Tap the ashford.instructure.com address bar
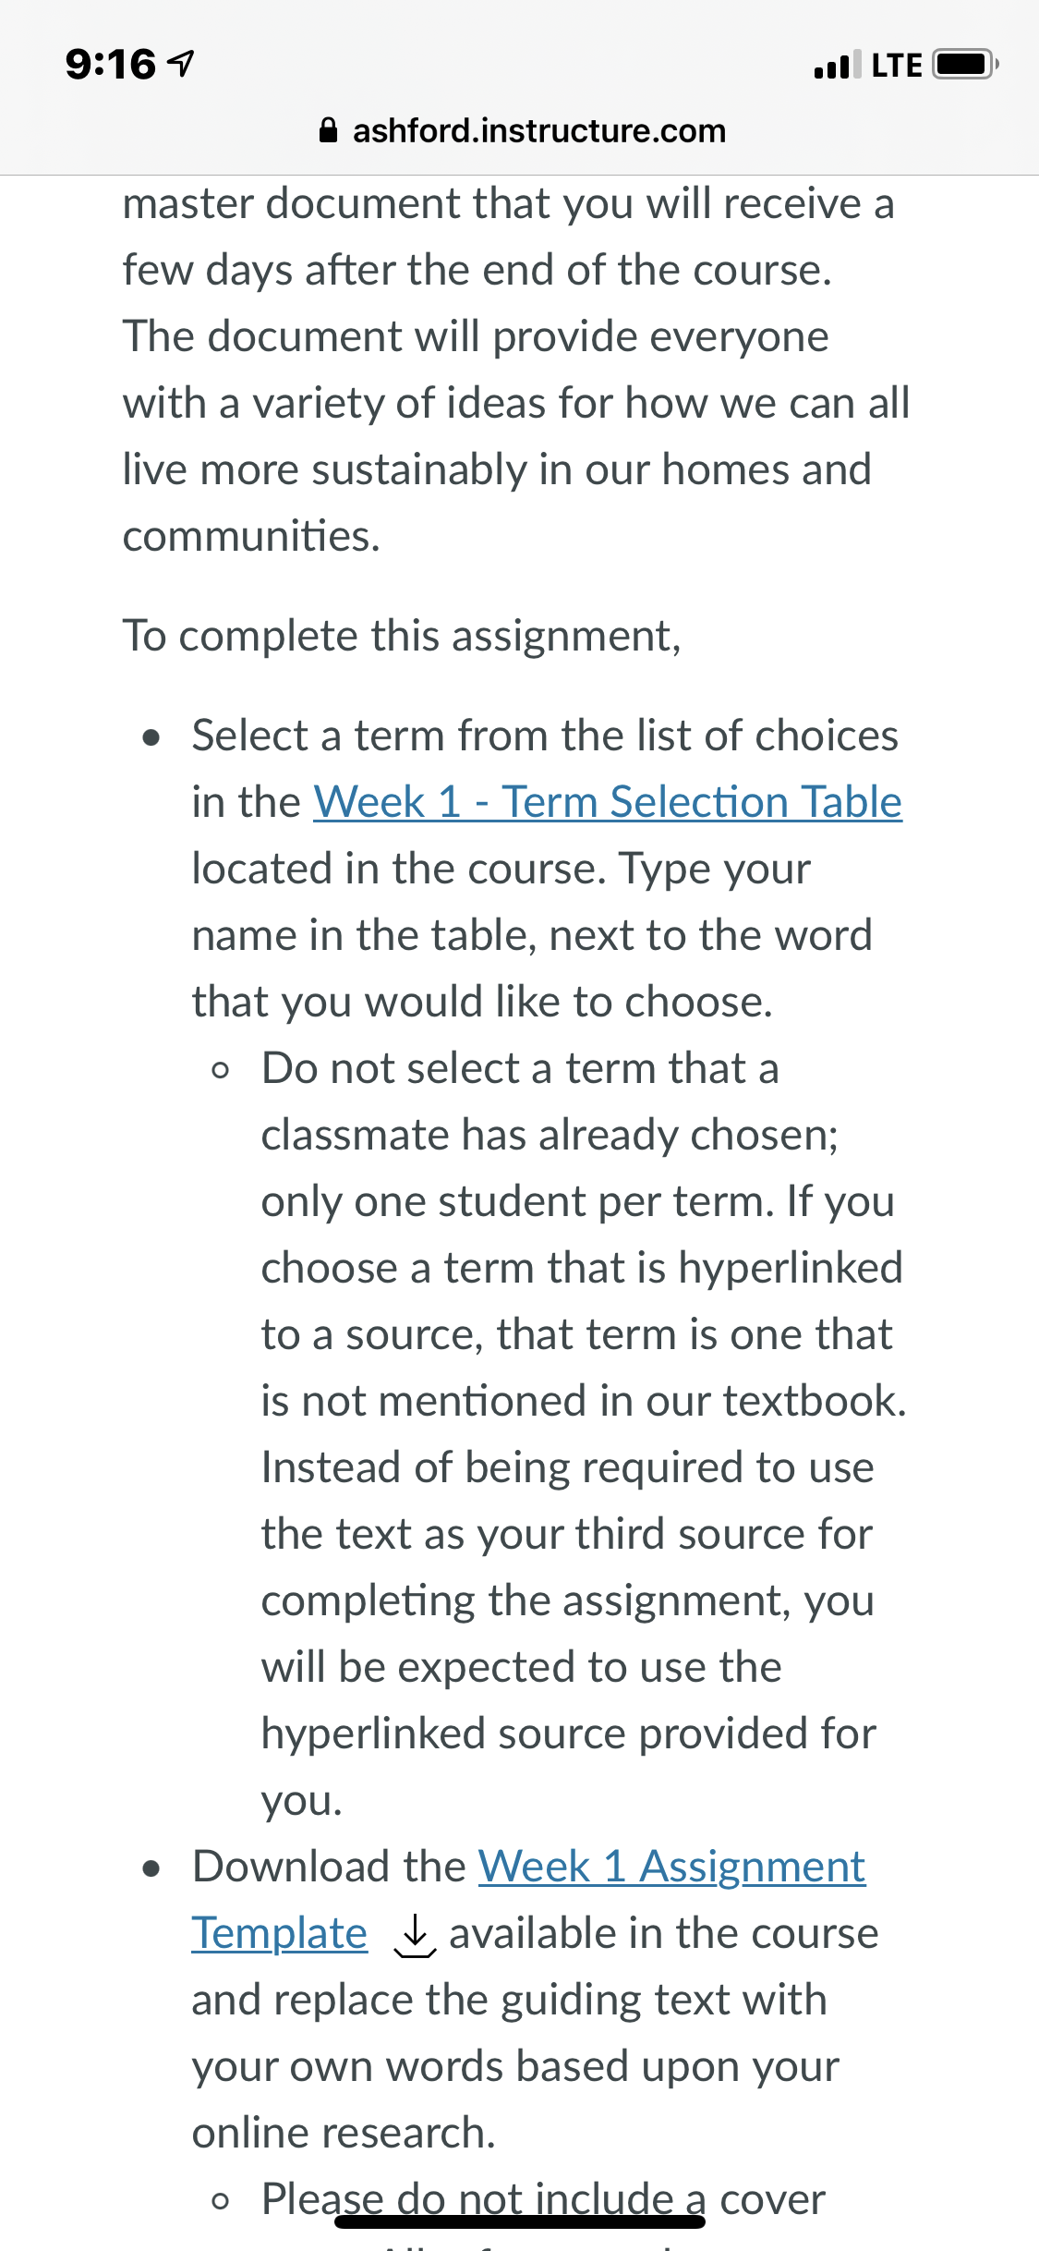Image resolution: width=1039 pixels, height=2251 pixels. [522, 130]
